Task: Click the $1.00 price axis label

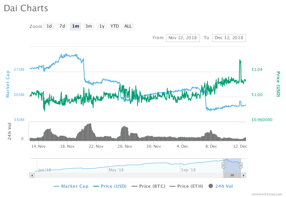Action: pos(257,95)
